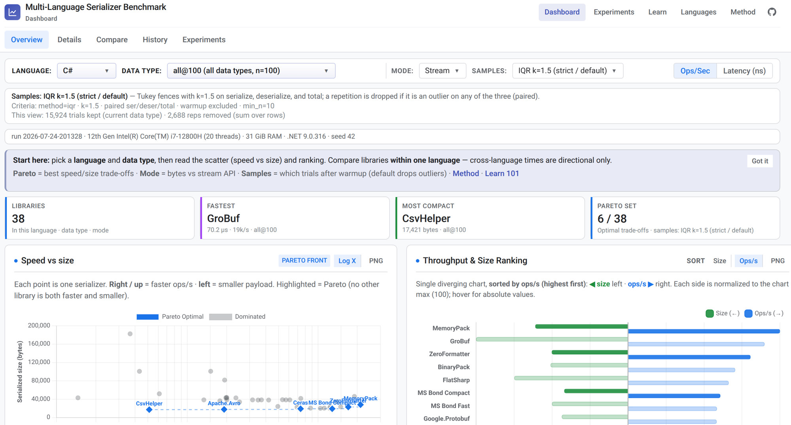791x425 pixels.
Task: Toggle the PARETO FRONT option
Action: coord(304,261)
